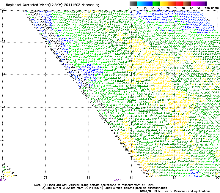Click the date '20141208 descending' in the title

(x=82, y=5)
